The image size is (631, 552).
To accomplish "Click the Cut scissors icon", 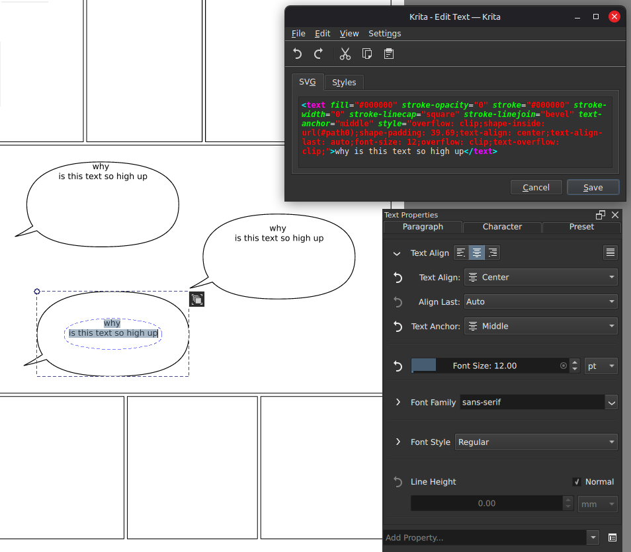I will (345, 54).
